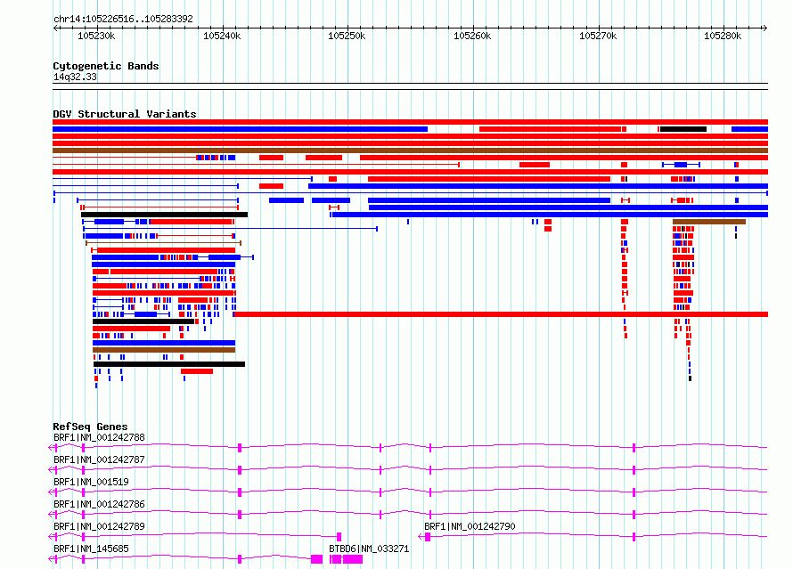This screenshot has height=569, width=793.
Task: Click the first exon box of BRF1 NM_001242790
Action: (428, 537)
